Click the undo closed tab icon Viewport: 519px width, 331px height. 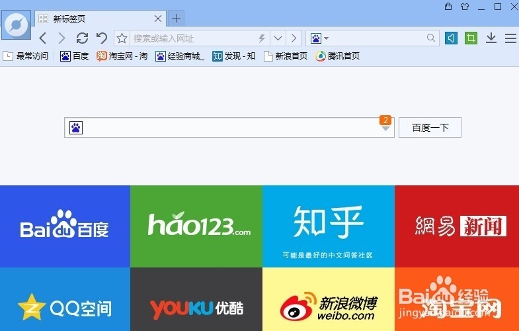pos(102,38)
